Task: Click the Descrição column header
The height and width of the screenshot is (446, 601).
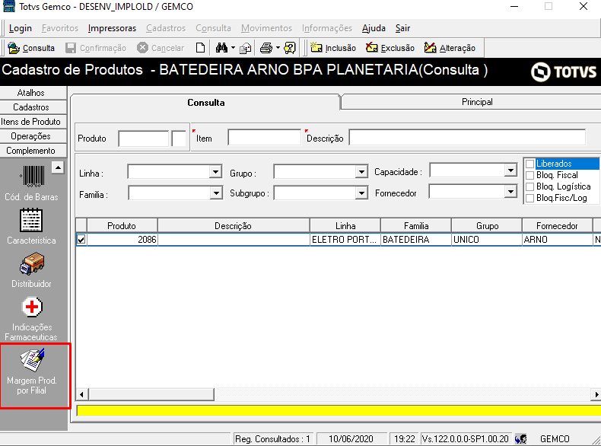Action: (234, 226)
